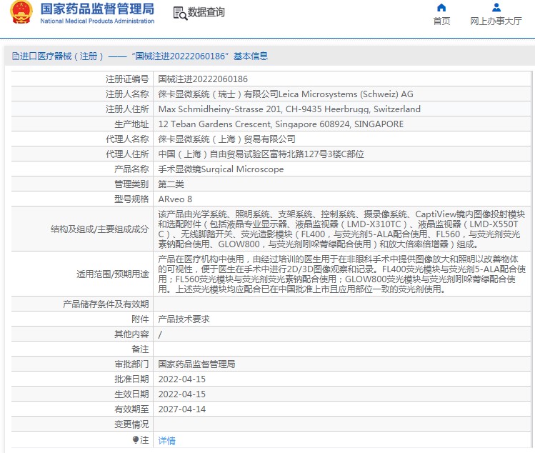Select model value ARveo 8
The height and width of the screenshot is (453, 535).
[175, 199]
